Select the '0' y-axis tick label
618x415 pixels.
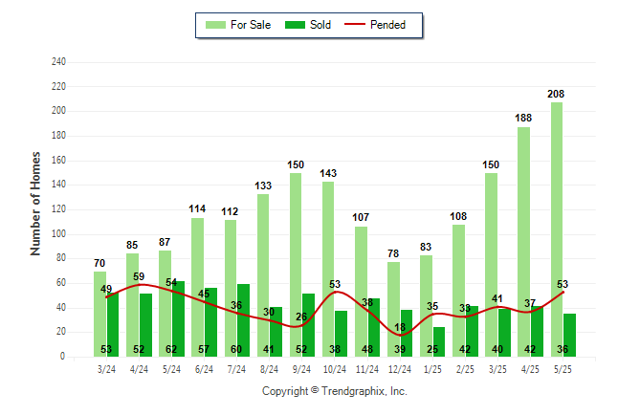click(x=62, y=357)
